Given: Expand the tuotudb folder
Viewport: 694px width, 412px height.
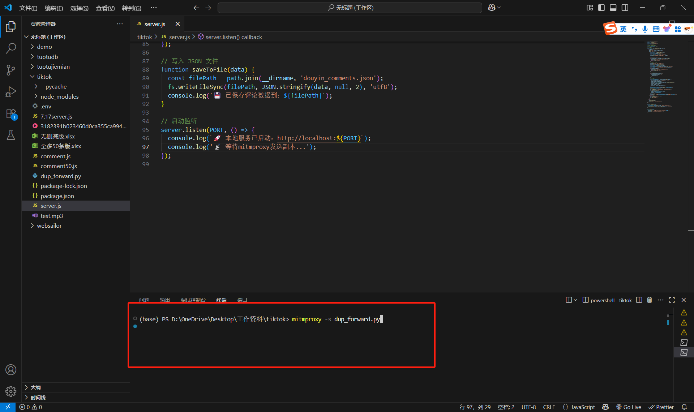Looking at the screenshot, I should click(76, 57).
